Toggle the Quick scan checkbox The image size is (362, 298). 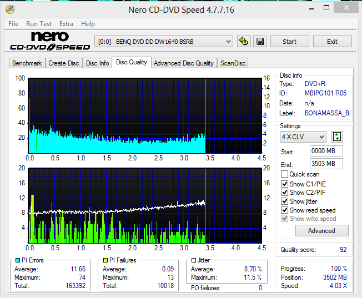(284, 174)
